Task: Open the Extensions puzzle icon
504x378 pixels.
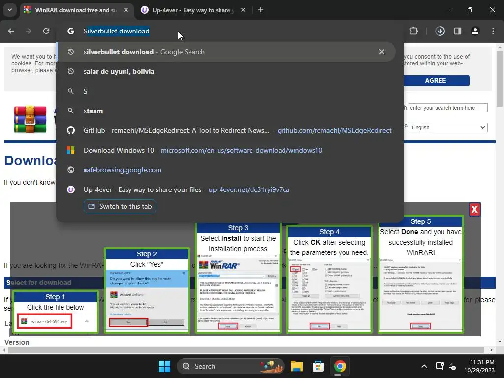Action: 413,31
